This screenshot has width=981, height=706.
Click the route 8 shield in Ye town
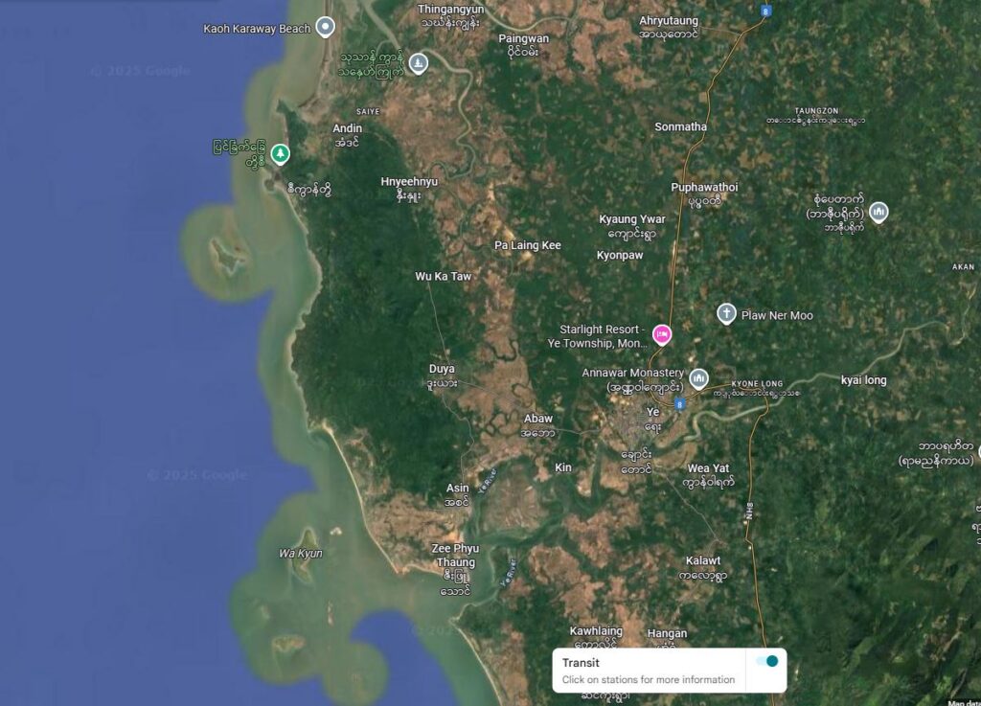coord(679,404)
